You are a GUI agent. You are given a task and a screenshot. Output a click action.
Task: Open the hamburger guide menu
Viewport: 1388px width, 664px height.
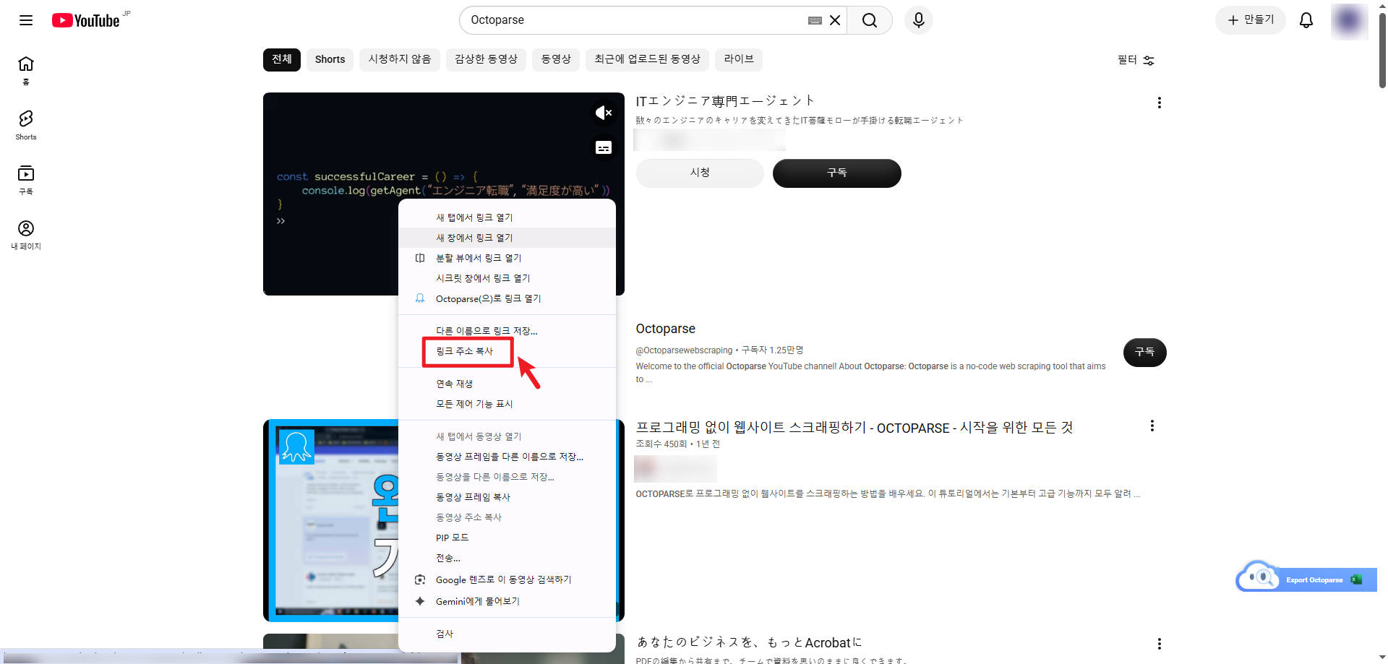pos(26,20)
